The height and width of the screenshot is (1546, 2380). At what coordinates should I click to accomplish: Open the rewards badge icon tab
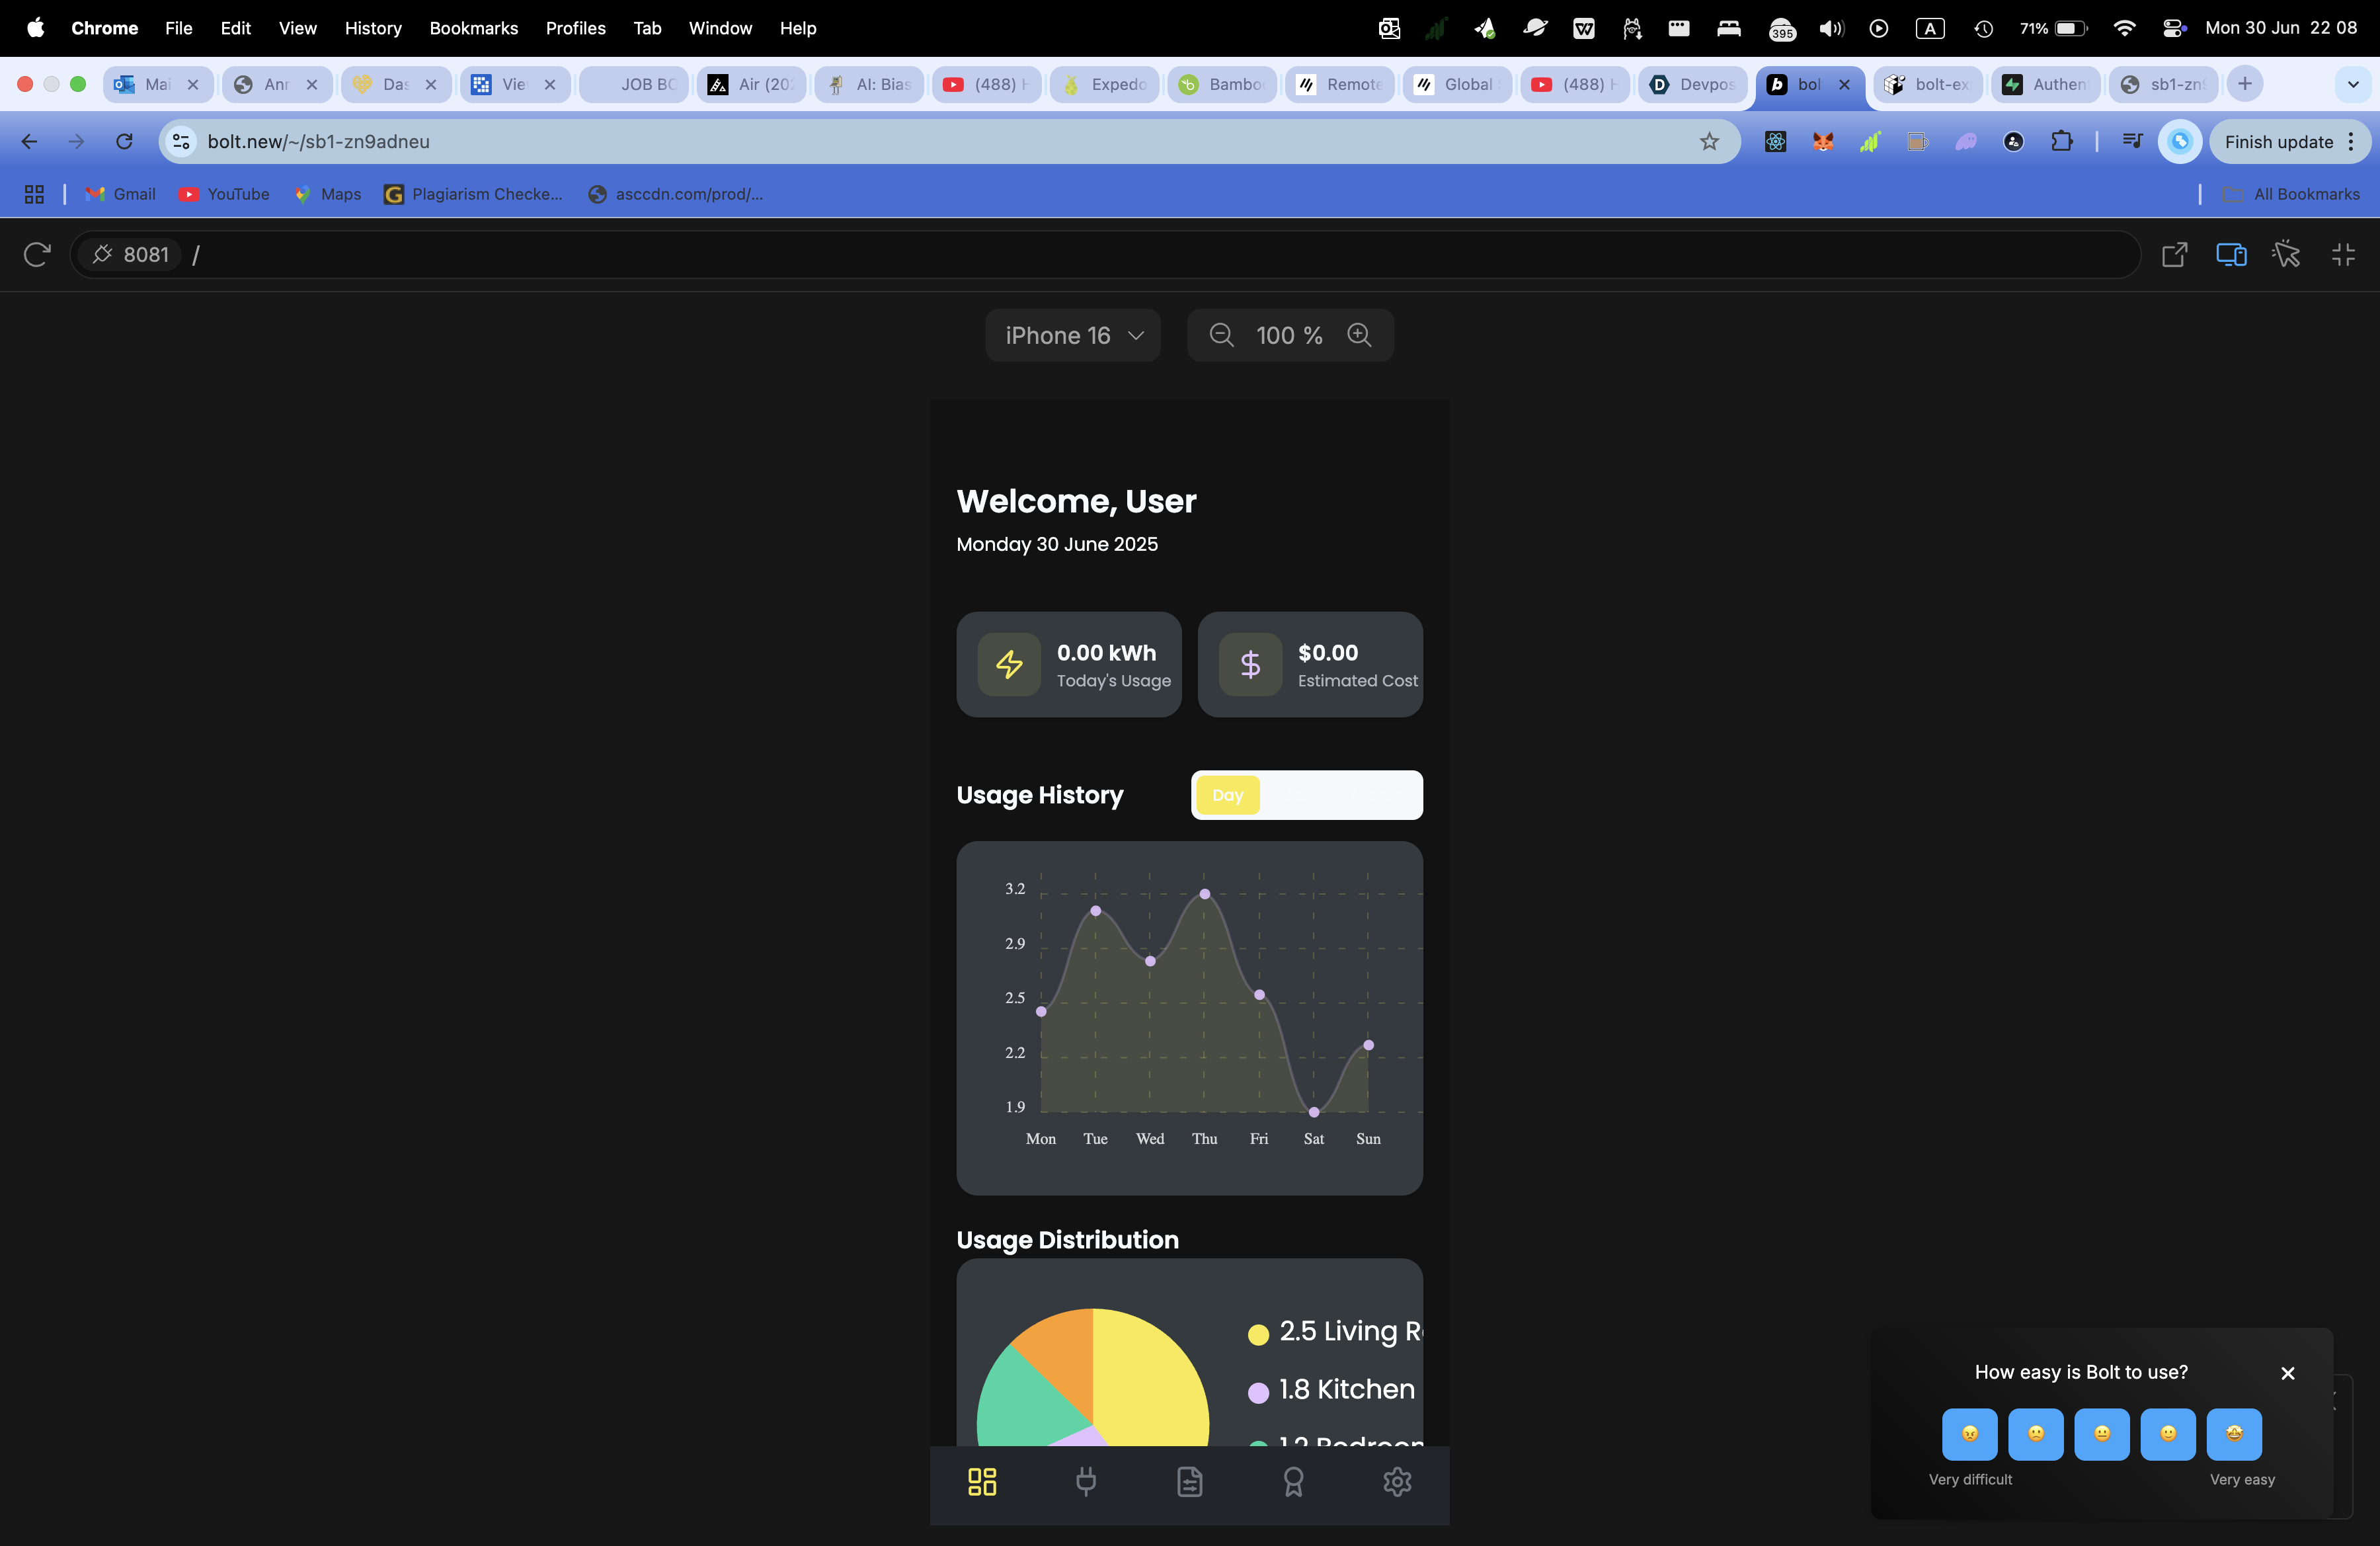click(1293, 1482)
